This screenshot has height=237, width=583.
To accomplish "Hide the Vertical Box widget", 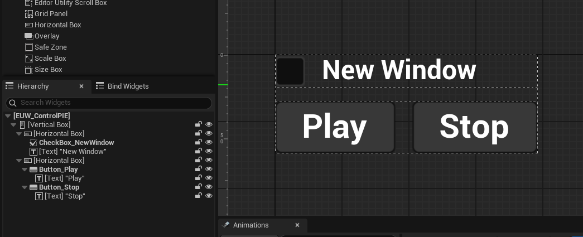I will 209,124.
